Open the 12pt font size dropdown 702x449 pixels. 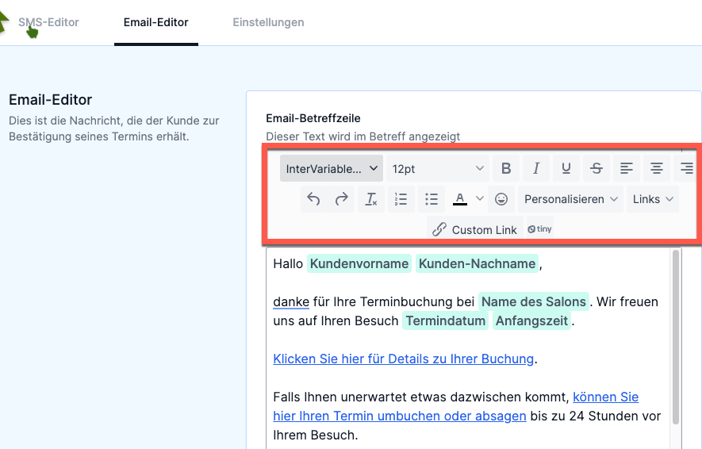(438, 168)
